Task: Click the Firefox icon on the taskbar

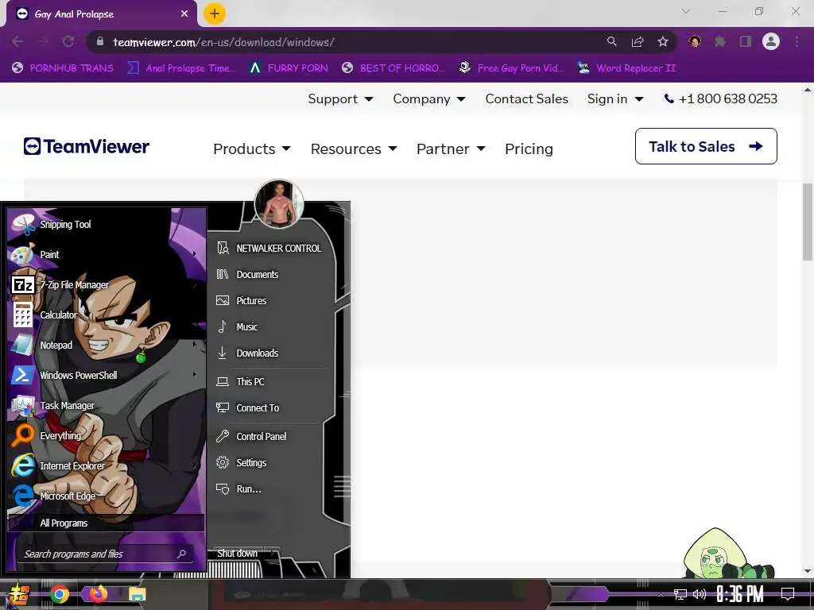Action: (98, 593)
